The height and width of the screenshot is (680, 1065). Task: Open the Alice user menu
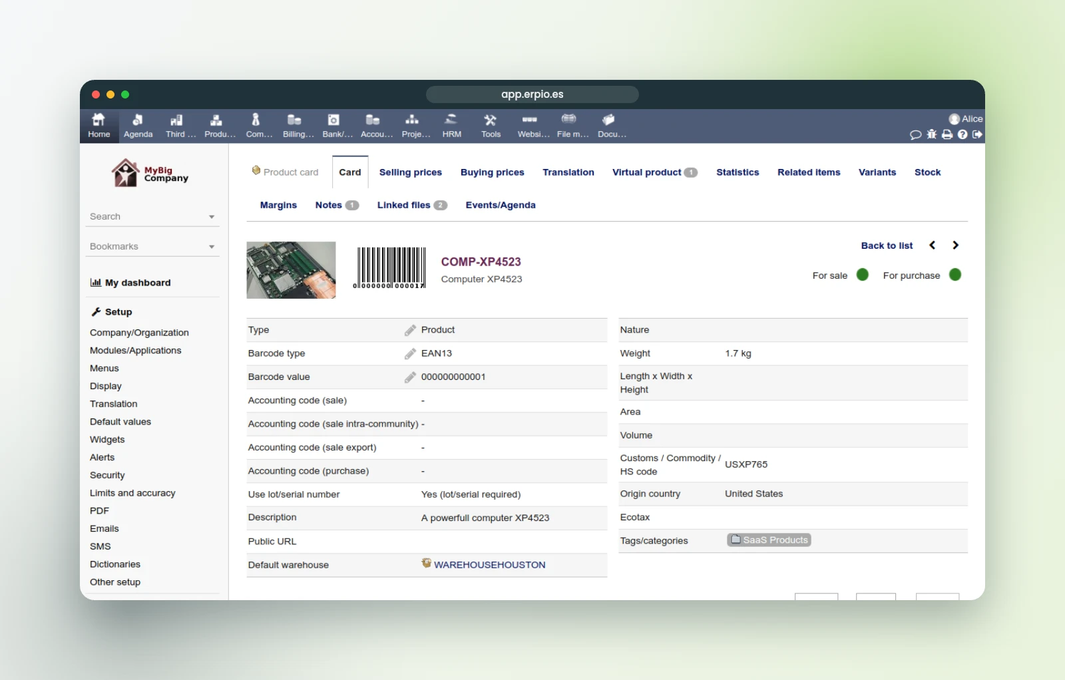[x=966, y=119]
